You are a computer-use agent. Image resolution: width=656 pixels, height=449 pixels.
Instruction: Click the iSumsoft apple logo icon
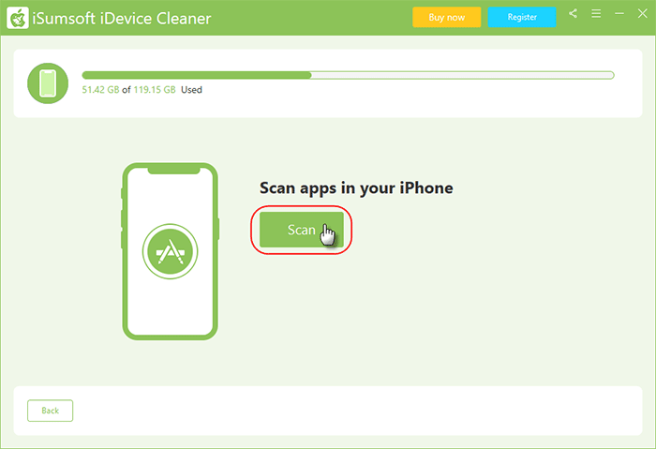click(18, 18)
